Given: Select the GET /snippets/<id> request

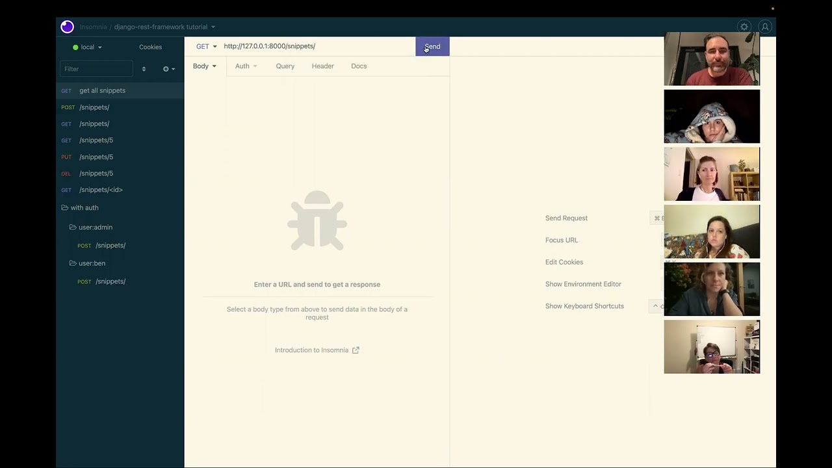Looking at the screenshot, I should point(120,190).
